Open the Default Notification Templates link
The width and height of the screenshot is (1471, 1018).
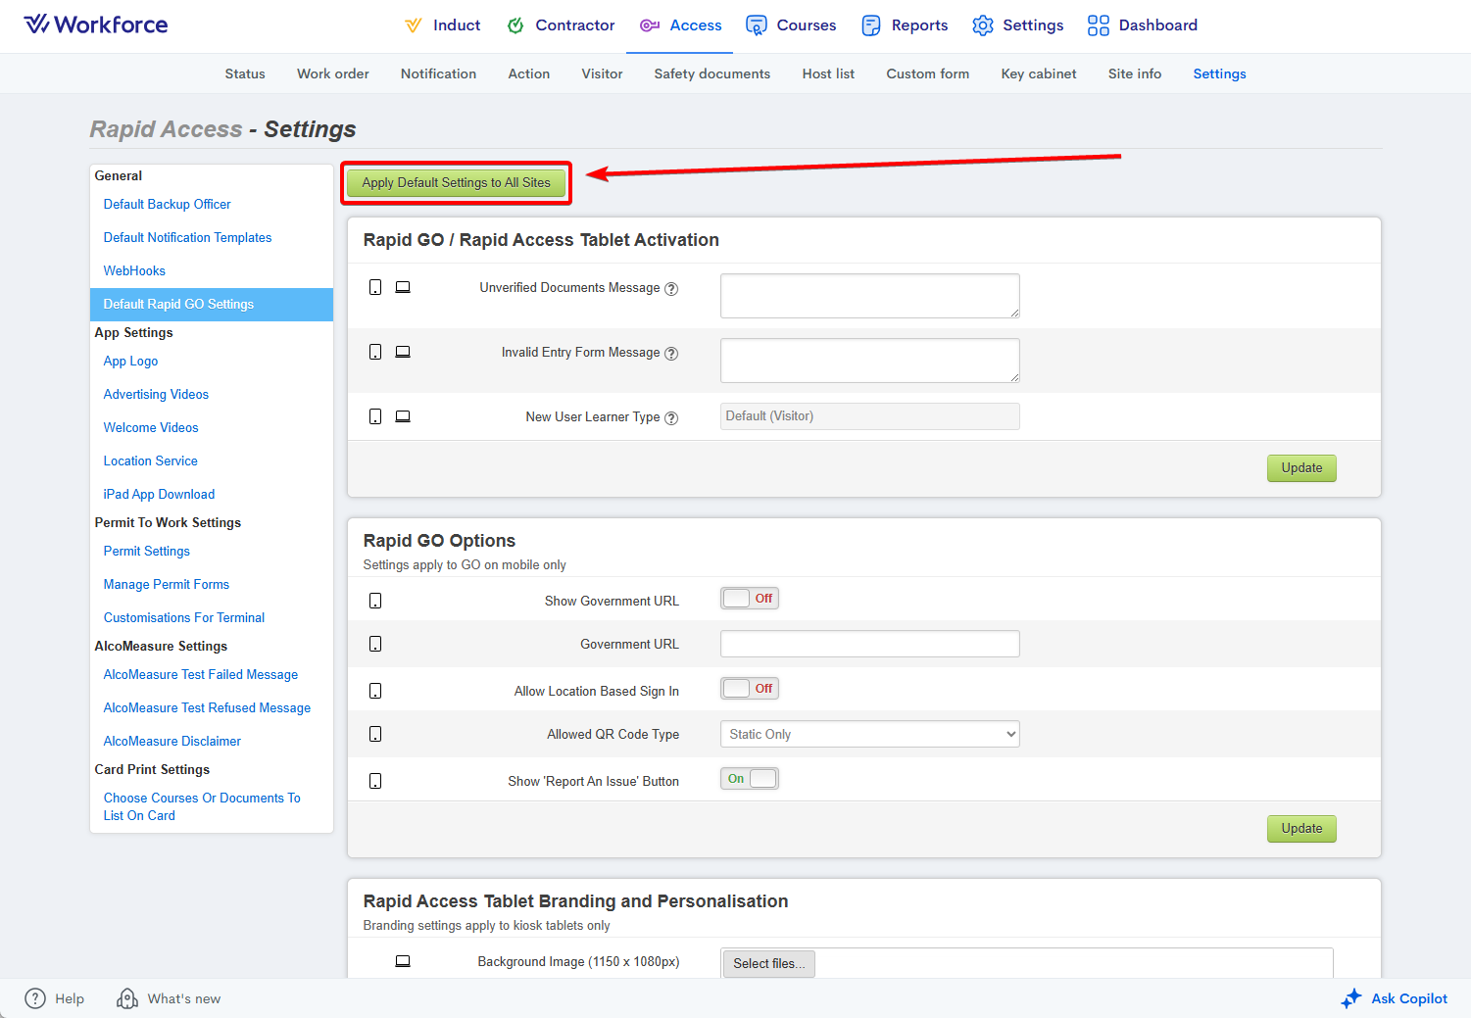[x=187, y=237]
